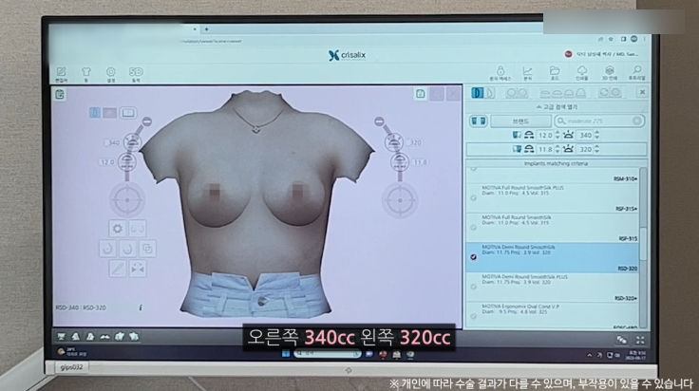The width and height of the screenshot is (699, 391).
Task: Increase the 12.0 diameter stepper value
Action: [x=557, y=133]
